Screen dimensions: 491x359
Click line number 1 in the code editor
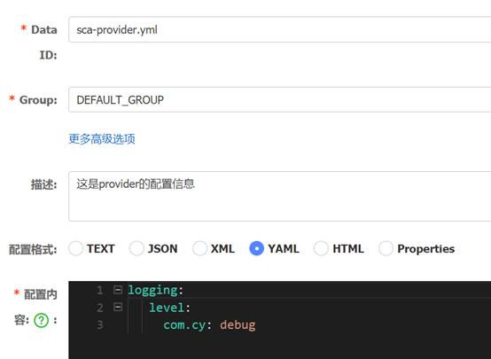[100, 290]
